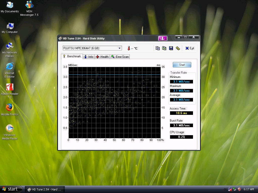Screen dimensions: 258x193
Task: Select the Windows Media Player desktop icon
Action: click(10, 132)
